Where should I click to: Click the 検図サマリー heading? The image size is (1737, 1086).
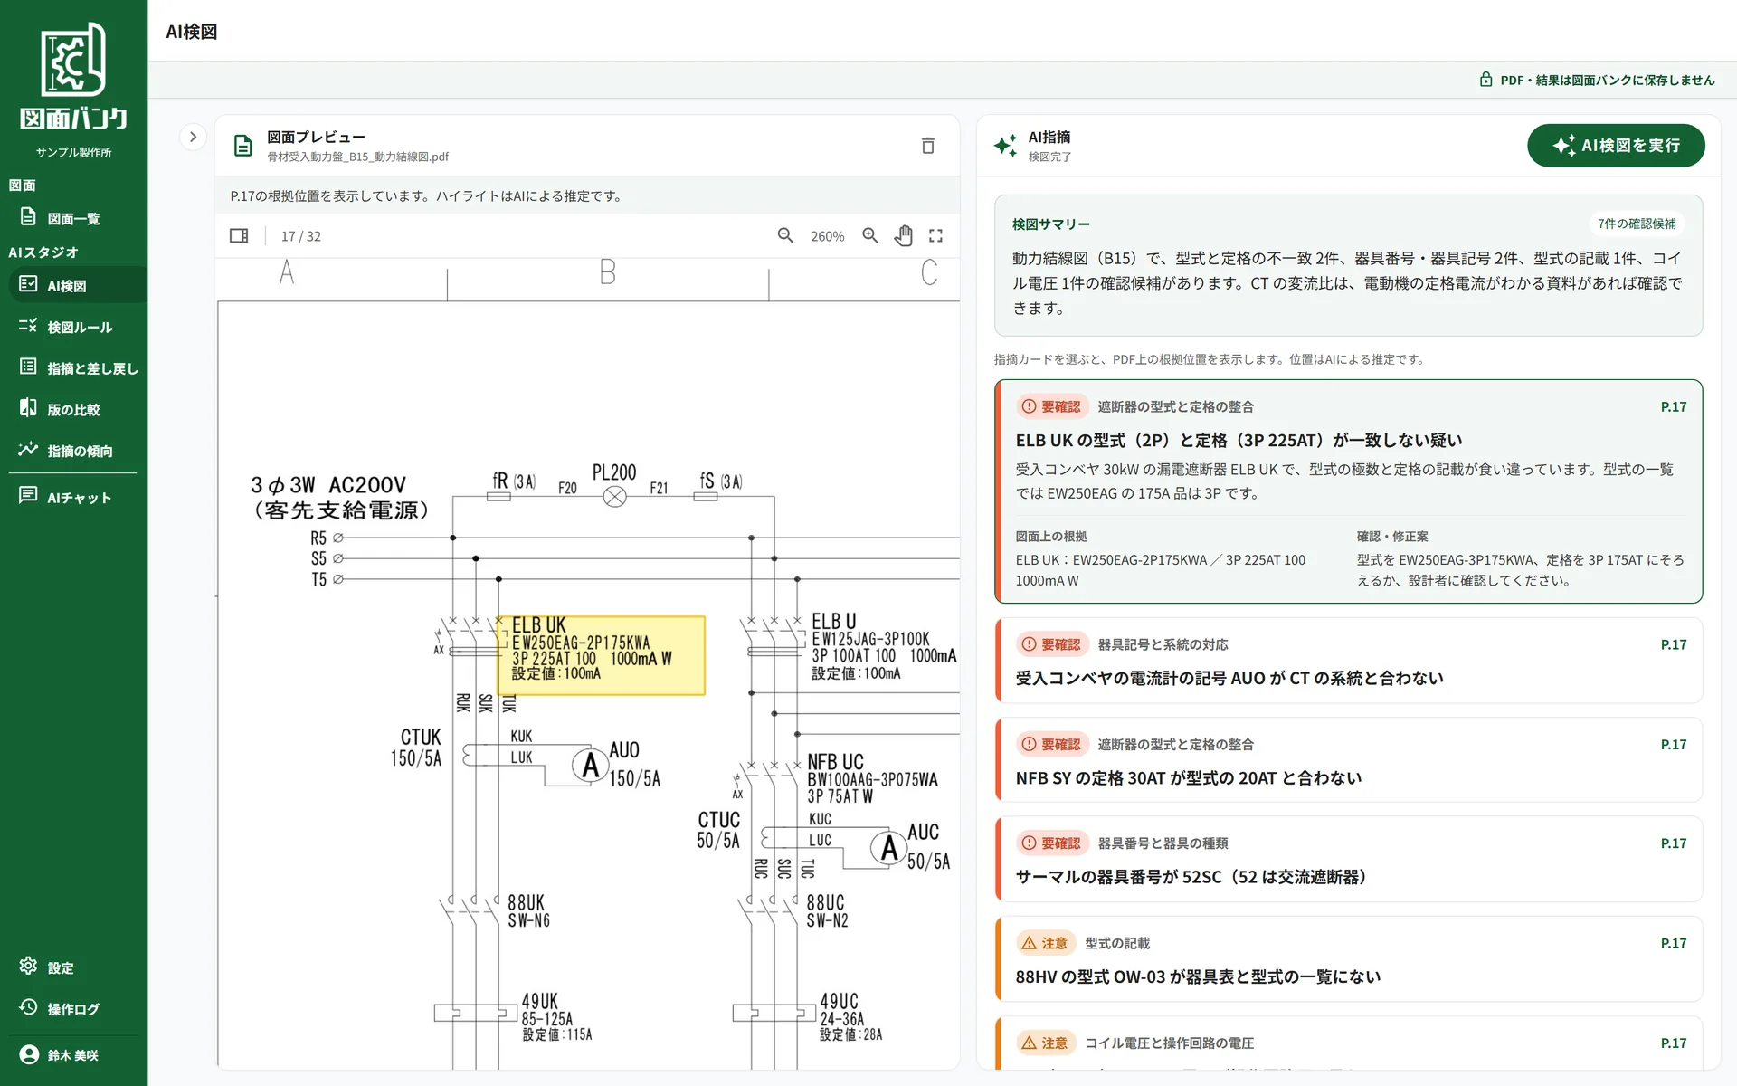1050,224
